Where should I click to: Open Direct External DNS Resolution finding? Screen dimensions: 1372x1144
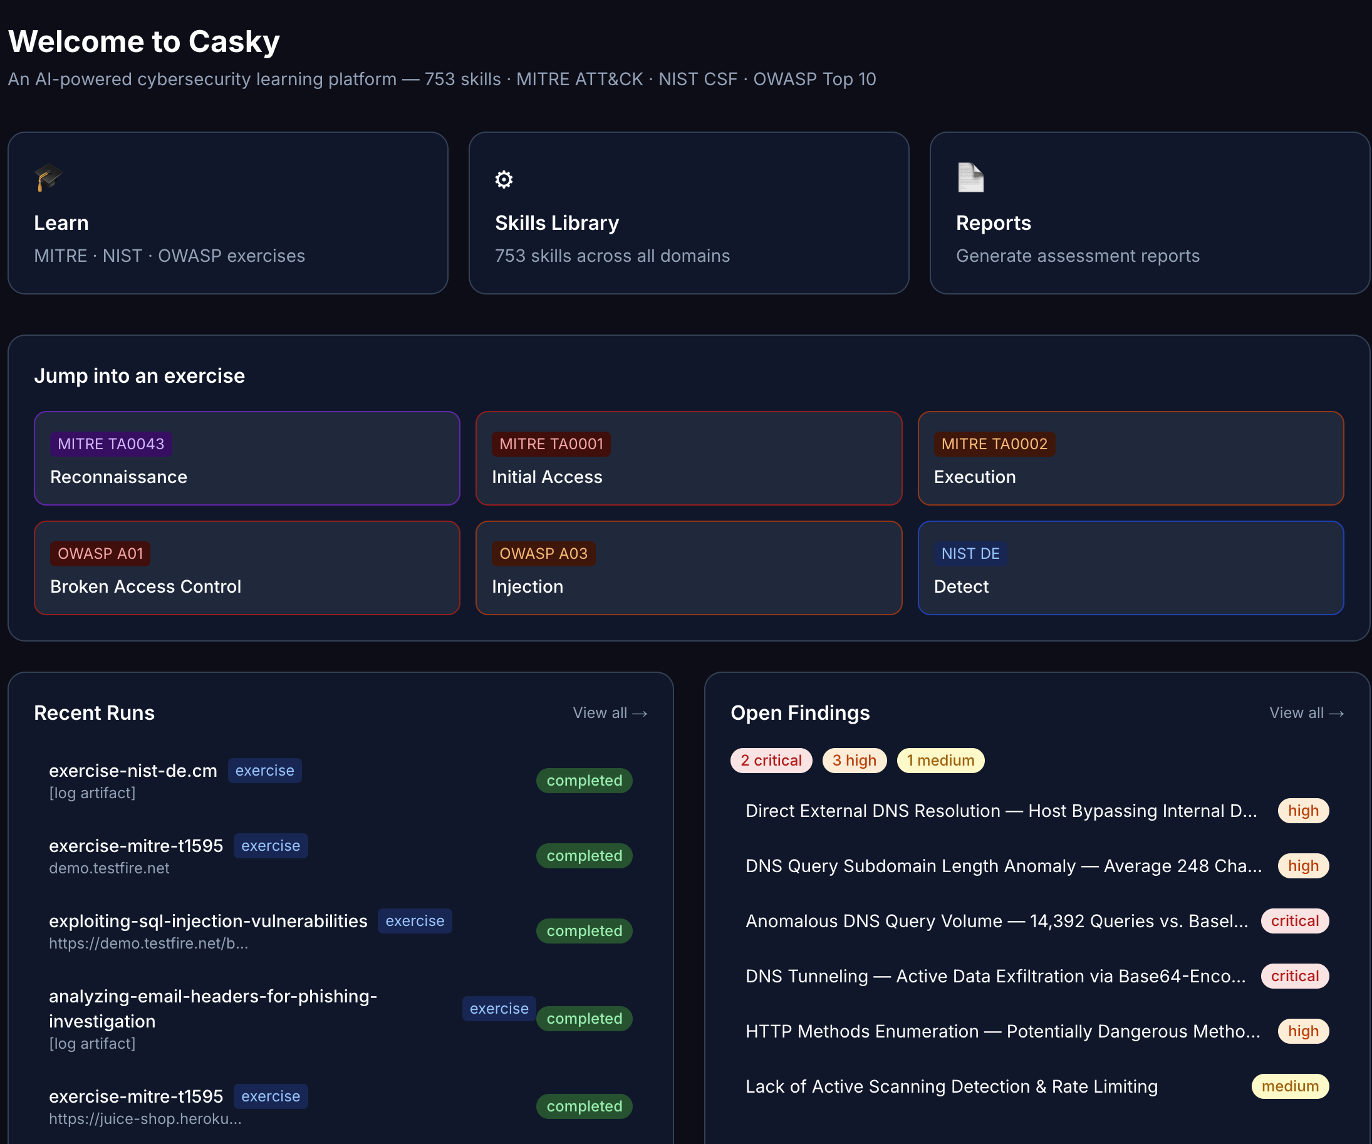(x=1037, y=811)
